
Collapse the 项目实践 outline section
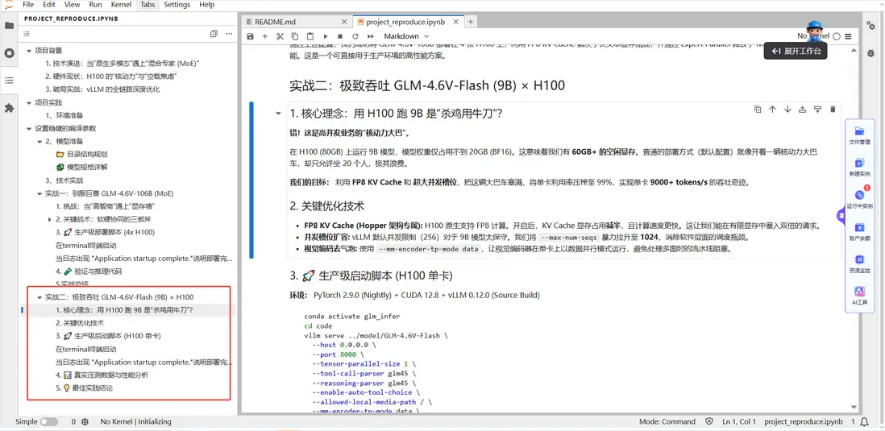(x=29, y=102)
